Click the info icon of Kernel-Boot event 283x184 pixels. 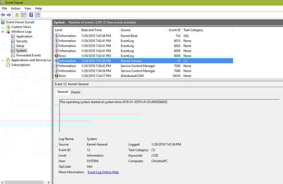click(x=57, y=36)
